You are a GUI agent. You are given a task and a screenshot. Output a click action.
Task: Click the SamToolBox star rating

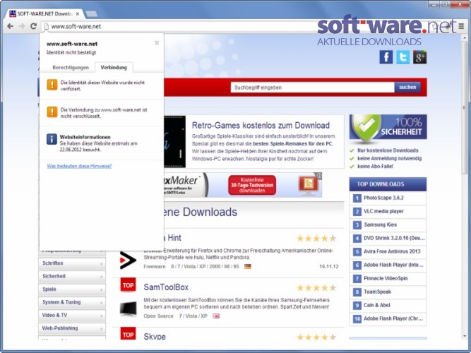(x=316, y=288)
